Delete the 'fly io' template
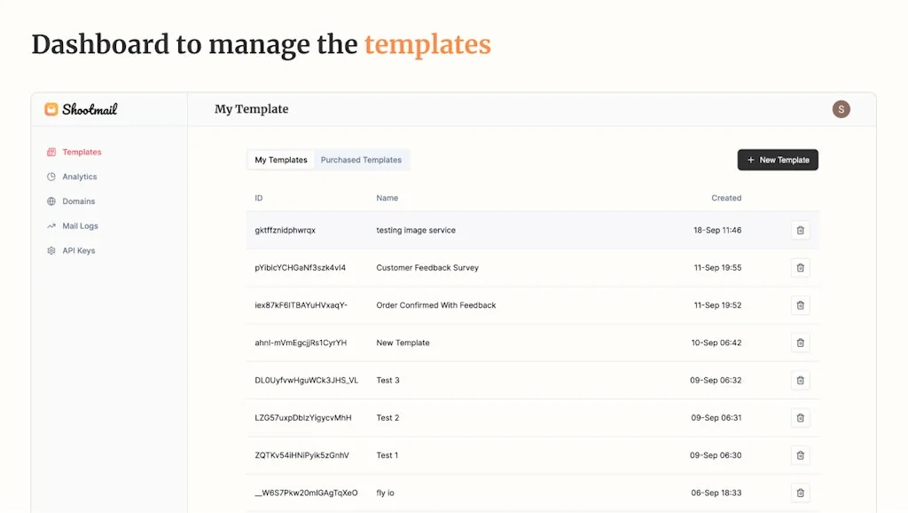This screenshot has height=513, width=908. [x=800, y=493]
